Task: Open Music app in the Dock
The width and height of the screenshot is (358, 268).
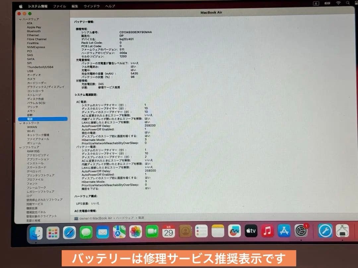Action: [268, 231]
